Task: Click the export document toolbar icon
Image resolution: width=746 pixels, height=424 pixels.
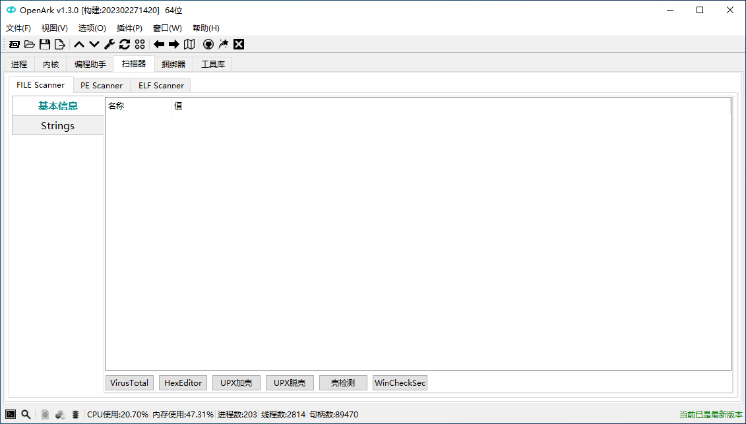Action: coord(59,44)
